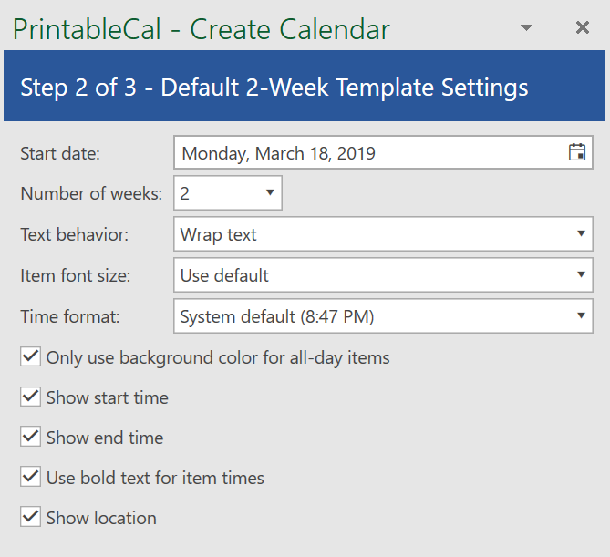
Task: Click the Start date label
Action: coord(60,153)
